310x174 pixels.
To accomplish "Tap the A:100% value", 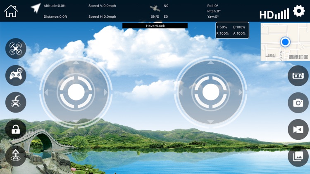I will pyautogui.click(x=239, y=33).
